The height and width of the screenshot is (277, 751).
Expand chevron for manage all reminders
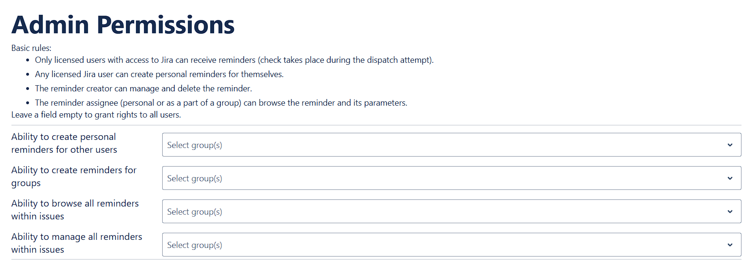pyautogui.click(x=730, y=245)
